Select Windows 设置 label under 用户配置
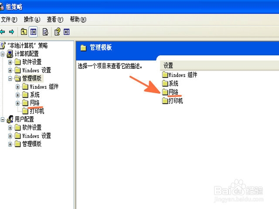The height and width of the screenshot is (209, 279). click(37, 136)
